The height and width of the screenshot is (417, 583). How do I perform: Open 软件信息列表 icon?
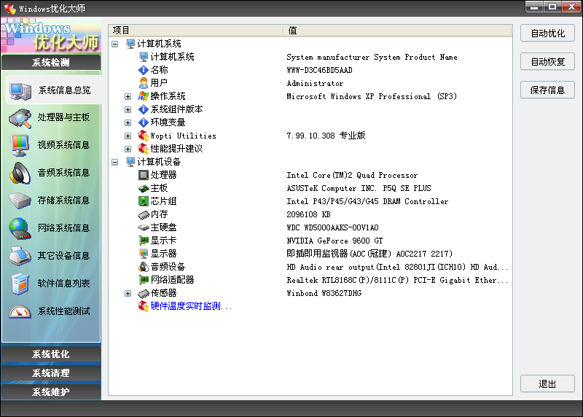[x=20, y=284]
